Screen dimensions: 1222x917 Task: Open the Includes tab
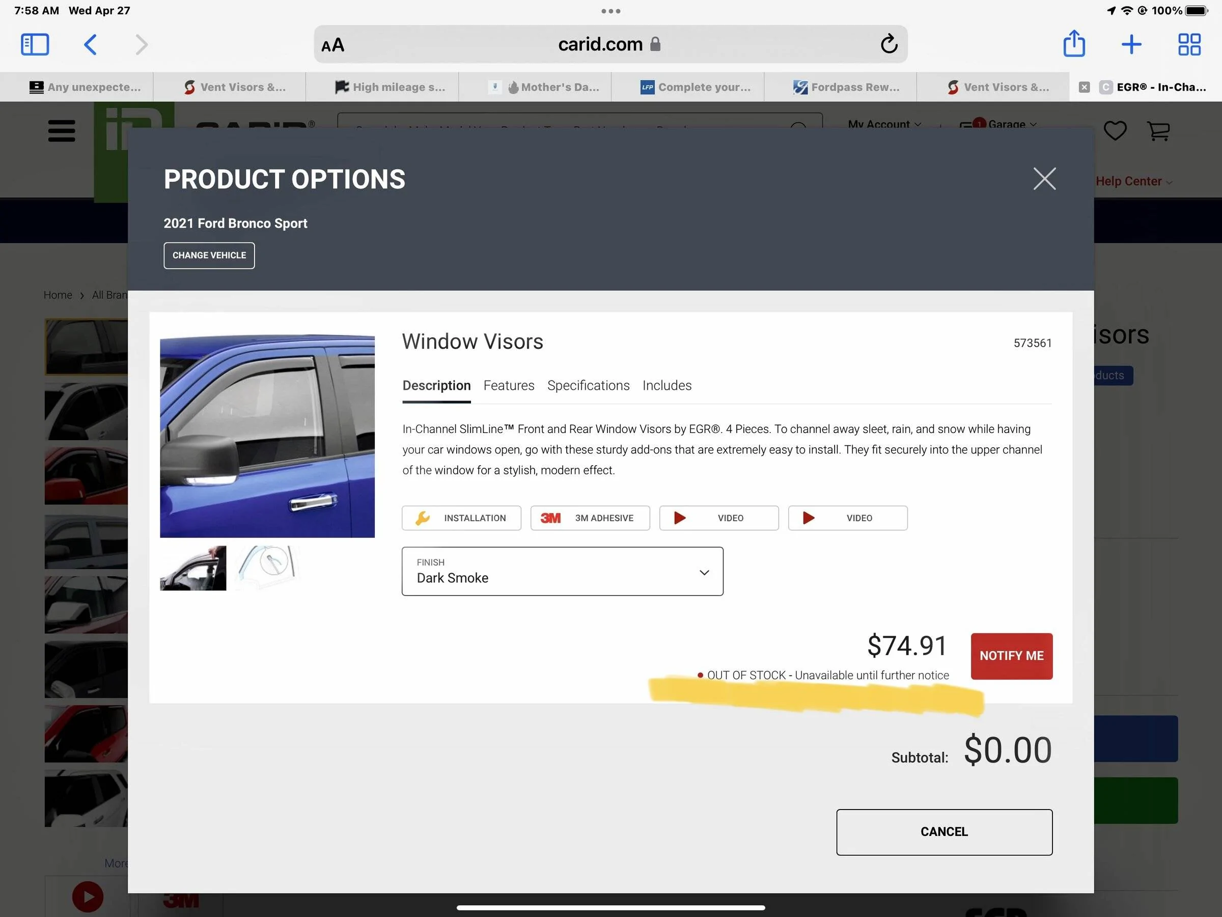click(666, 385)
